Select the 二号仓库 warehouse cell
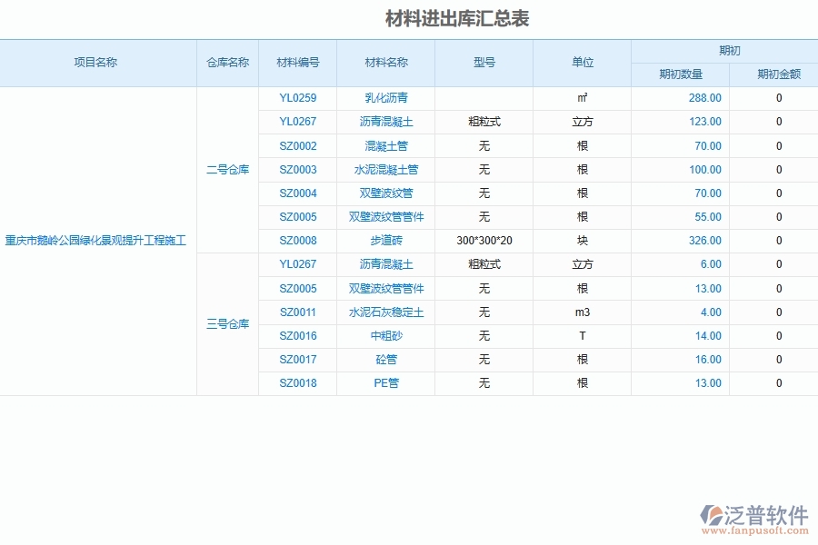The height and width of the screenshot is (545, 818). [227, 169]
